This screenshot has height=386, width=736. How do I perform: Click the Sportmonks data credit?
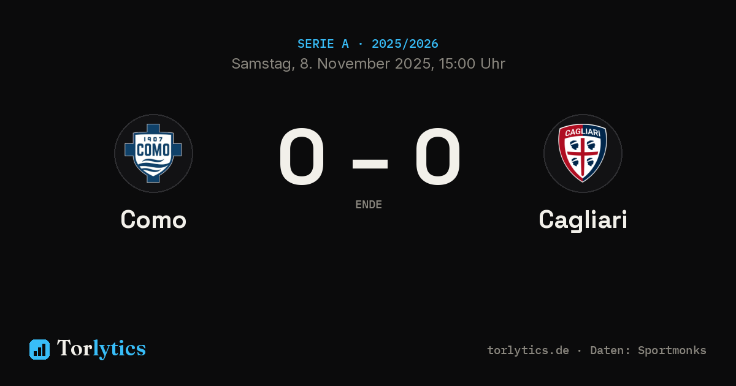pyautogui.click(x=672, y=350)
